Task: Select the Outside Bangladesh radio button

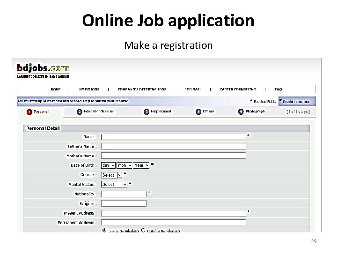Action: (x=143, y=231)
